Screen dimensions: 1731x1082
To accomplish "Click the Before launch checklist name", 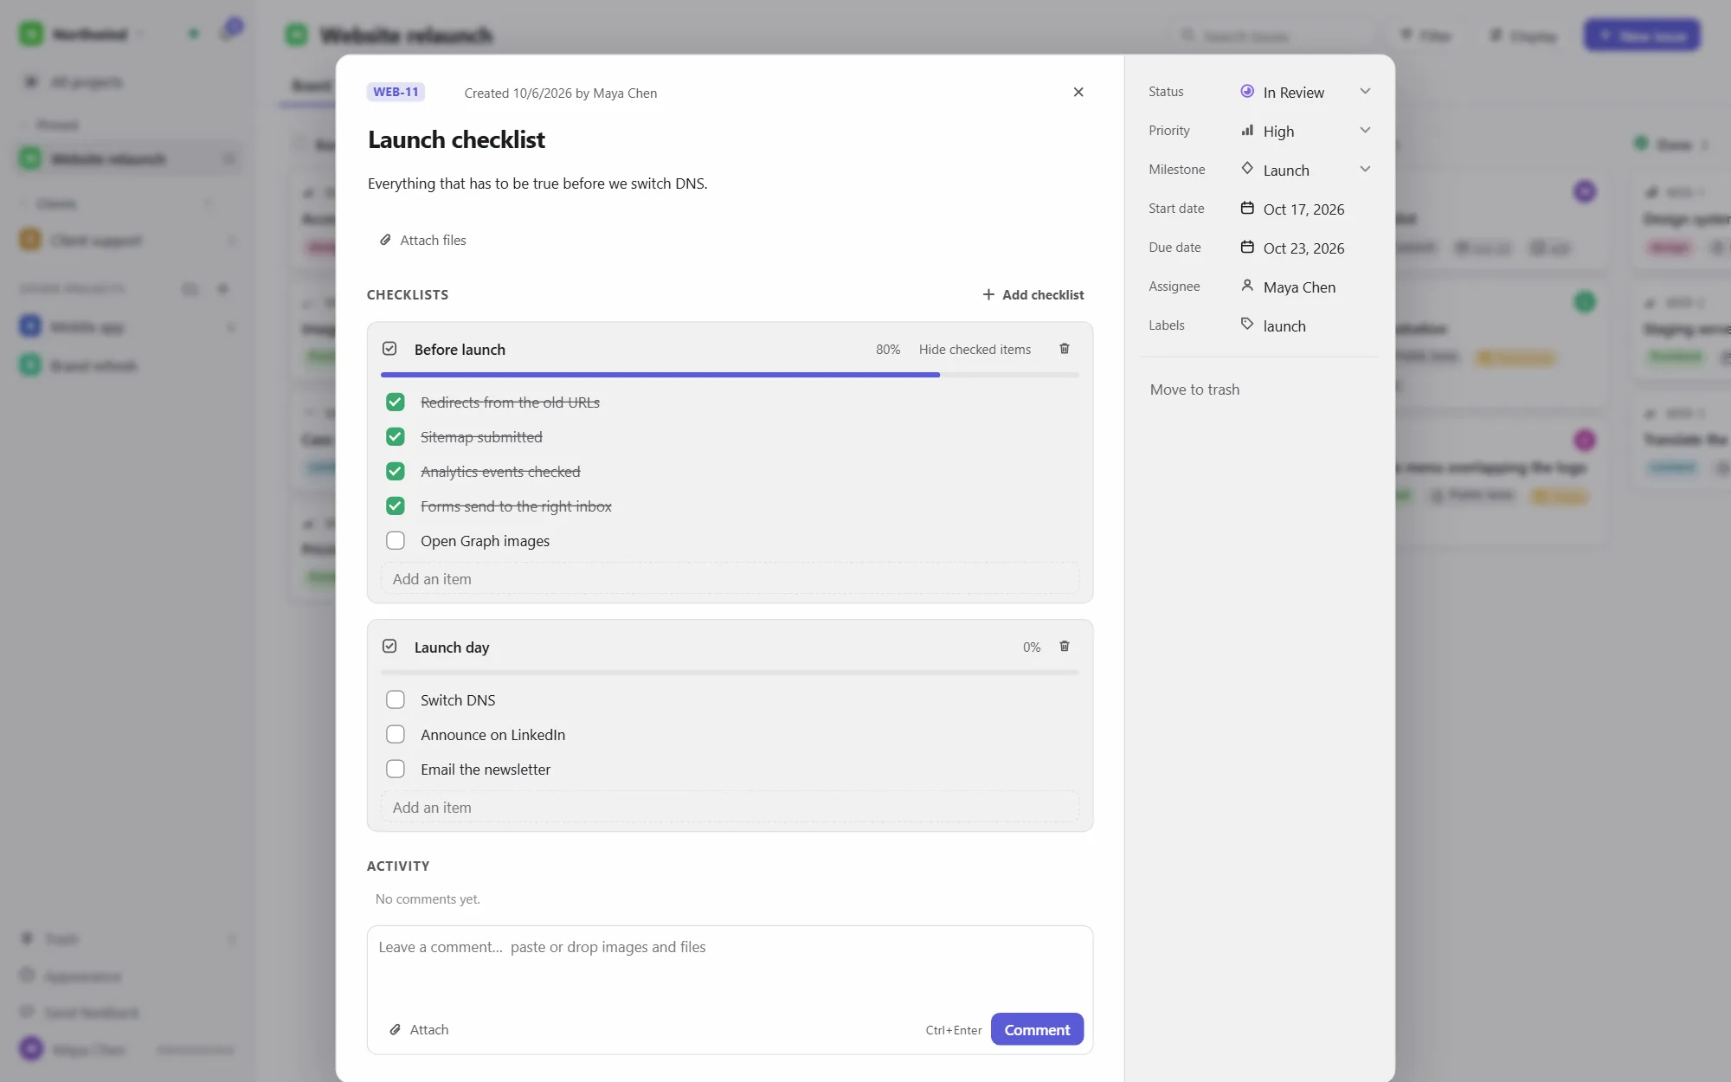I will coord(460,350).
